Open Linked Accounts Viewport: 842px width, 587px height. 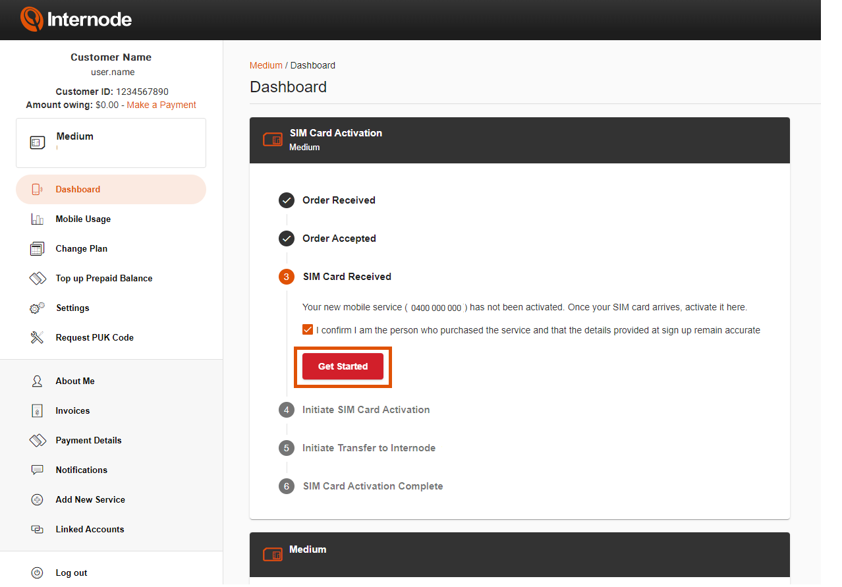tap(90, 530)
